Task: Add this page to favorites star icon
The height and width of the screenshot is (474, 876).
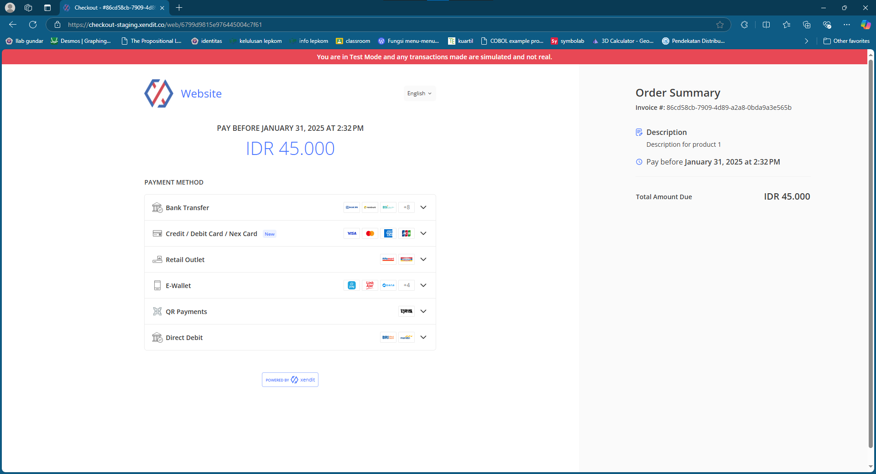Action: click(720, 25)
